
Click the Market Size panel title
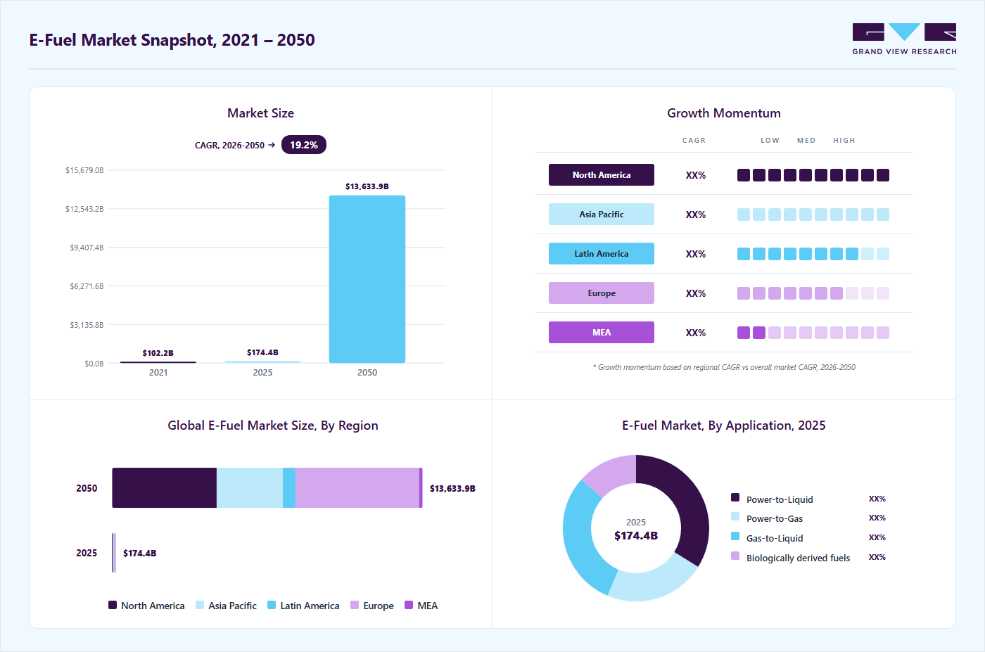[260, 113]
